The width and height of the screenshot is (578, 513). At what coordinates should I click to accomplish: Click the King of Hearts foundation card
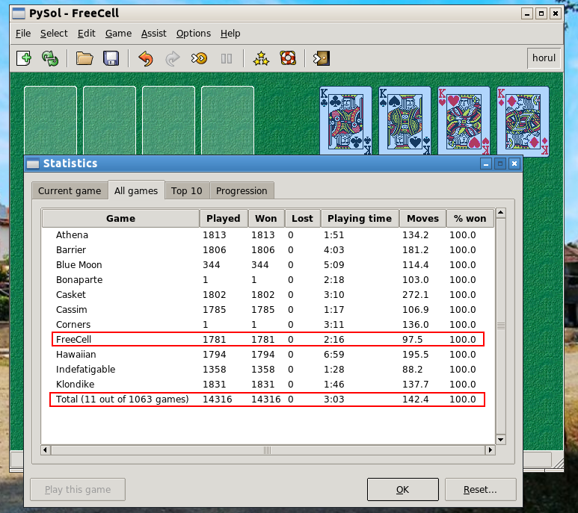pos(464,120)
